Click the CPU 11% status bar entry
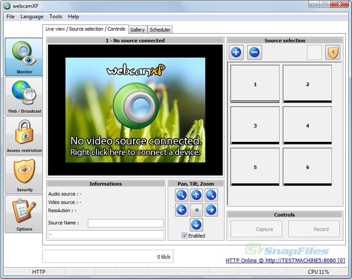Screen dimensions: 352x279 tap(318, 272)
